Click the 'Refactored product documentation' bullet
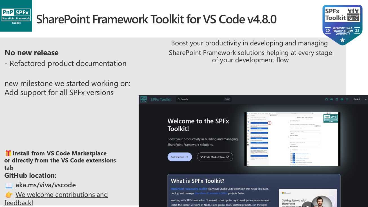 pyautogui.click(x=65, y=63)
